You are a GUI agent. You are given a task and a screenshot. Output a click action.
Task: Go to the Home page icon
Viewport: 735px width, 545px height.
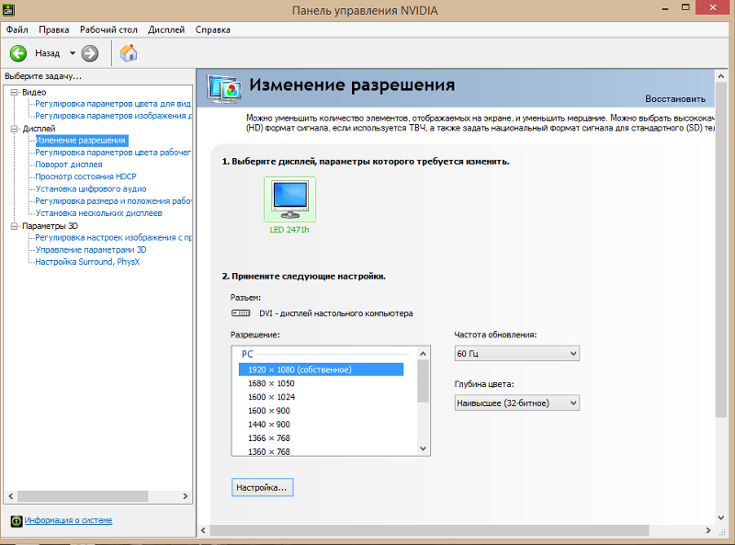(129, 53)
